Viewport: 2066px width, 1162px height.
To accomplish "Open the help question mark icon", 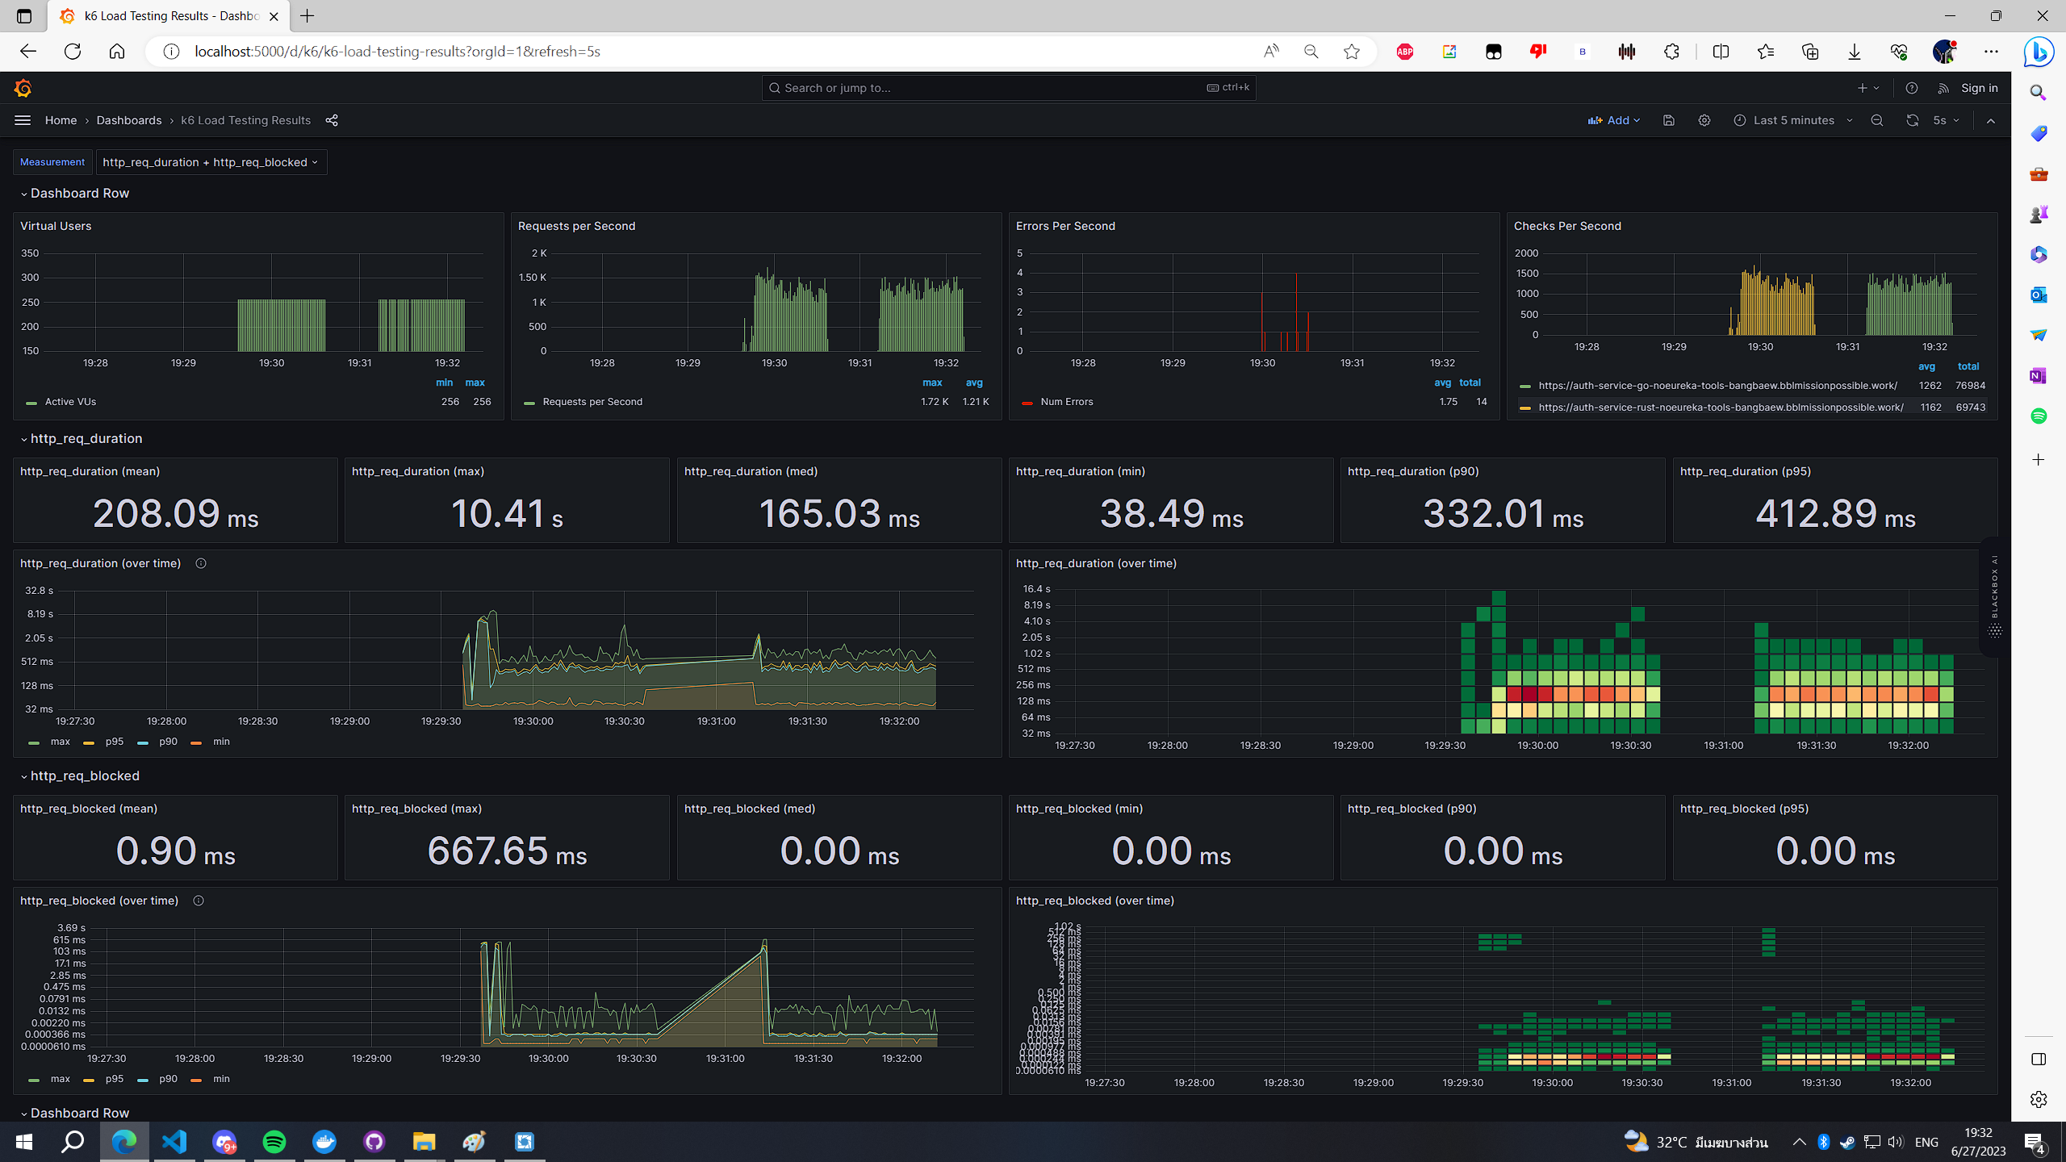I will tap(1911, 88).
